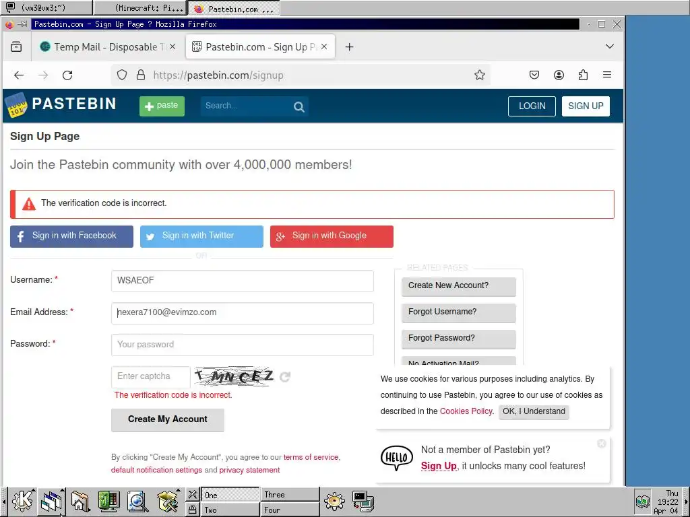Click the panel clock showing 19:22

pos(668,502)
